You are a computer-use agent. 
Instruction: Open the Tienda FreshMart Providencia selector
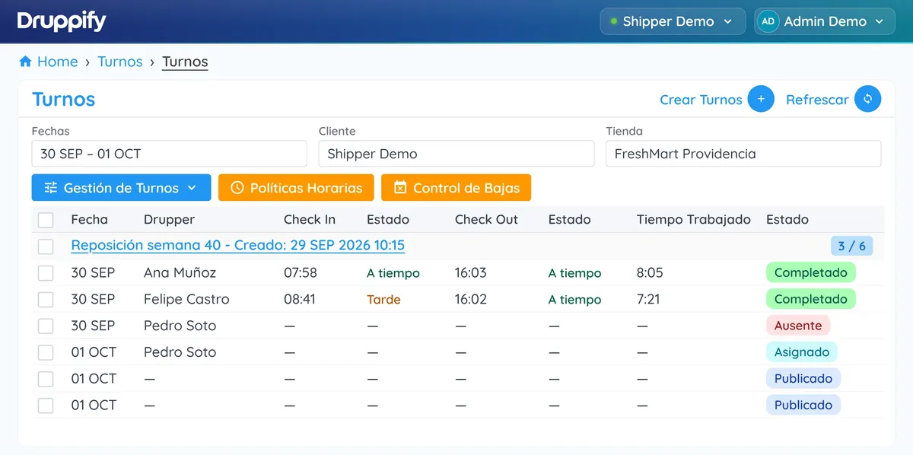(x=743, y=154)
